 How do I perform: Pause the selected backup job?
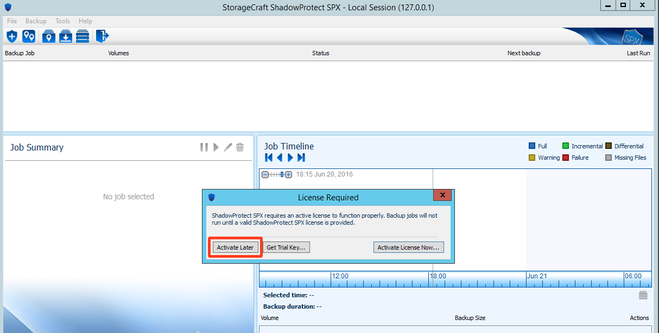pyautogui.click(x=204, y=147)
